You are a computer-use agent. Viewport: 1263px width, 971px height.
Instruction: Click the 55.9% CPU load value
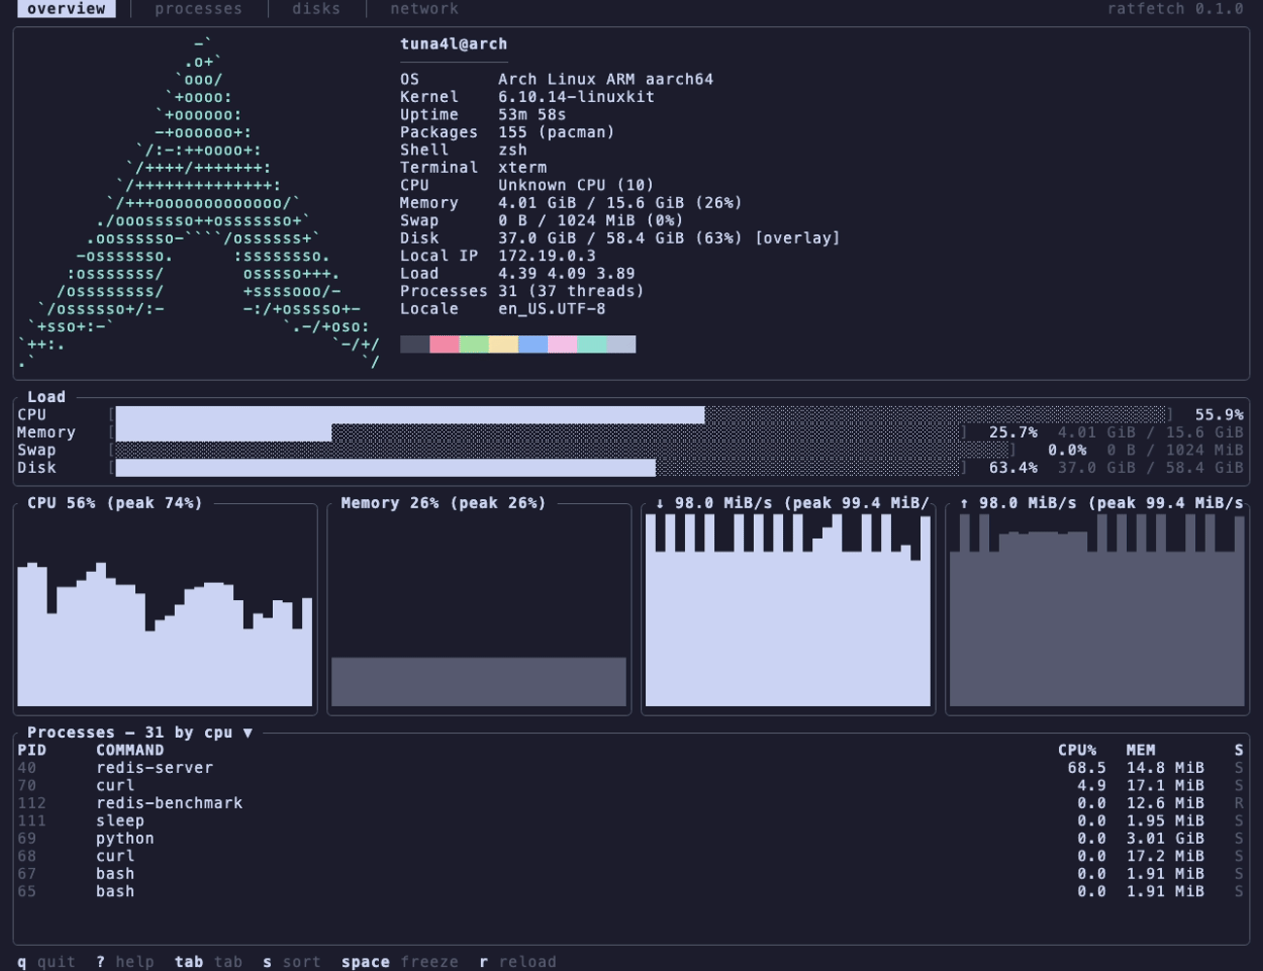point(1219,415)
